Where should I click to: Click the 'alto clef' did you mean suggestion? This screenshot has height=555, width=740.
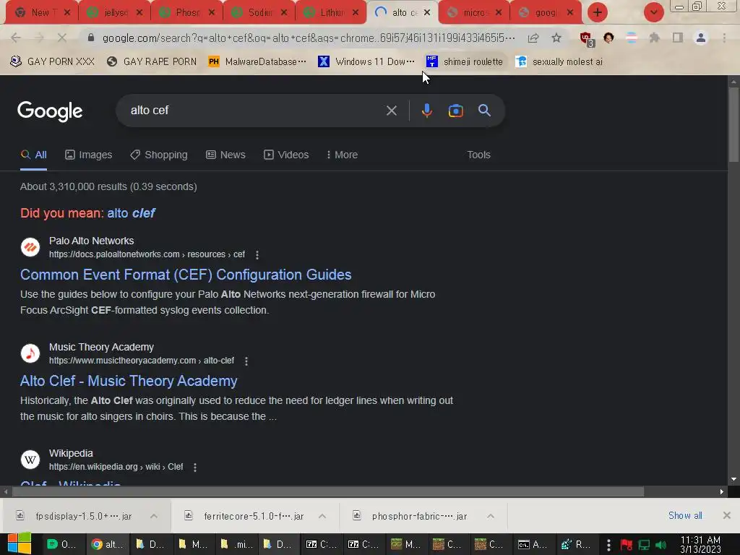[x=132, y=213]
